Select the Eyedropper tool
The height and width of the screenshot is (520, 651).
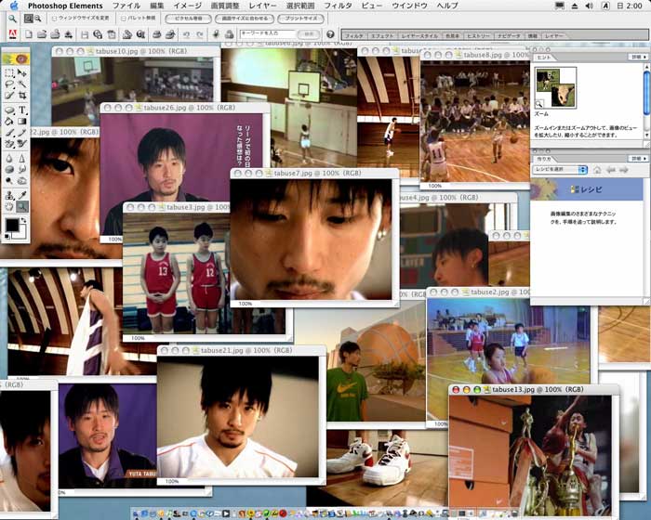click(22, 195)
